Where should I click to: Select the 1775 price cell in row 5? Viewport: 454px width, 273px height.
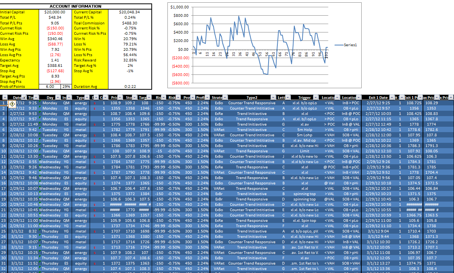click(116, 124)
